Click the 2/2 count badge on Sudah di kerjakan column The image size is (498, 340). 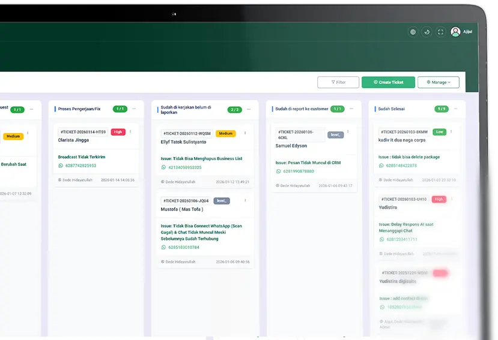point(234,109)
